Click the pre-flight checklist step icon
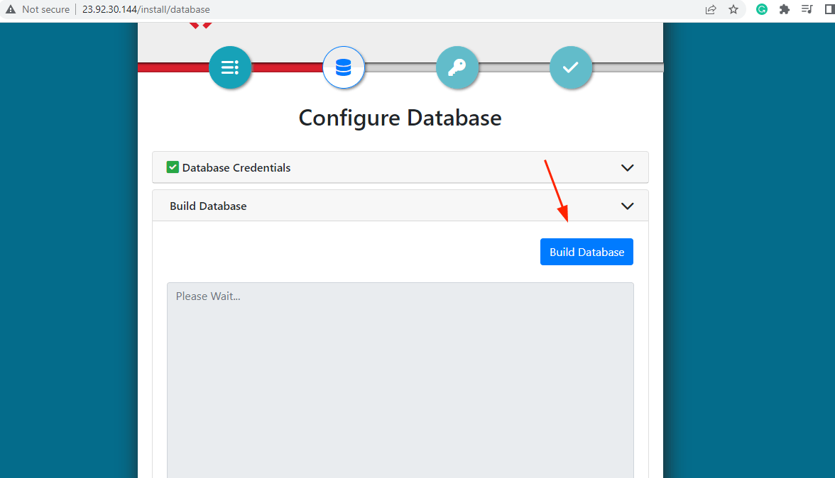 coord(230,67)
